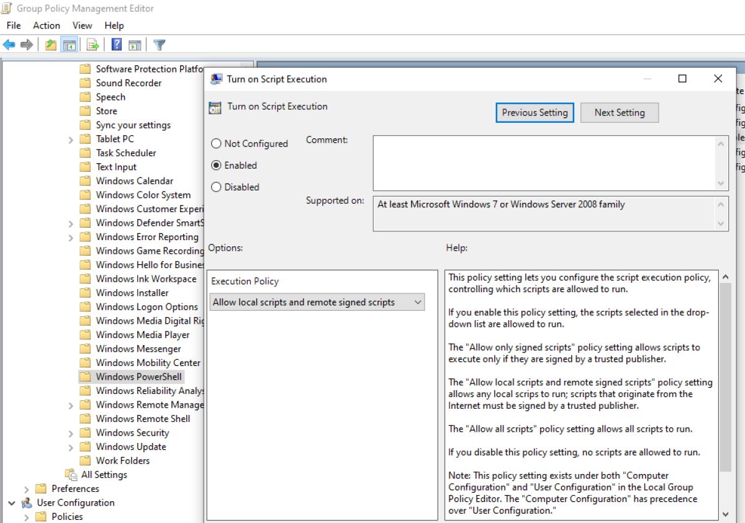Select Windows Remote Shell tree item
Image resolution: width=745 pixels, height=523 pixels.
(143, 419)
